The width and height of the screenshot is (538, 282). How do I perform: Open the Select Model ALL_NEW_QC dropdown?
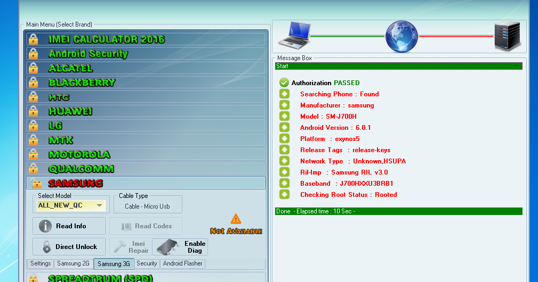pyautogui.click(x=71, y=205)
